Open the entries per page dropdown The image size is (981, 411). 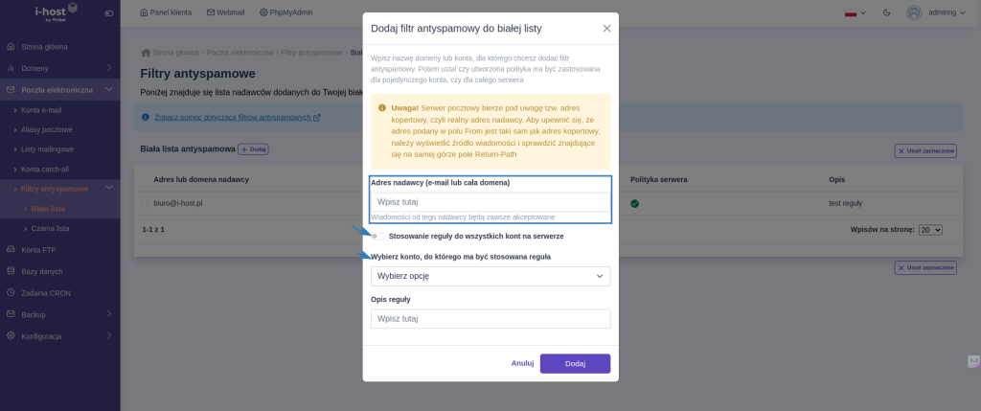(929, 230)
